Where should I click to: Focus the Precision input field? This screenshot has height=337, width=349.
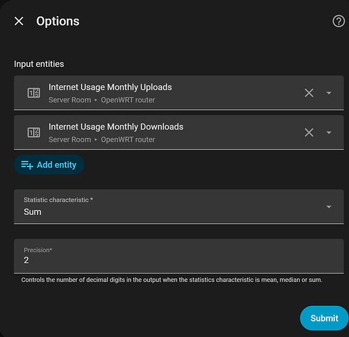coord(179,256)
